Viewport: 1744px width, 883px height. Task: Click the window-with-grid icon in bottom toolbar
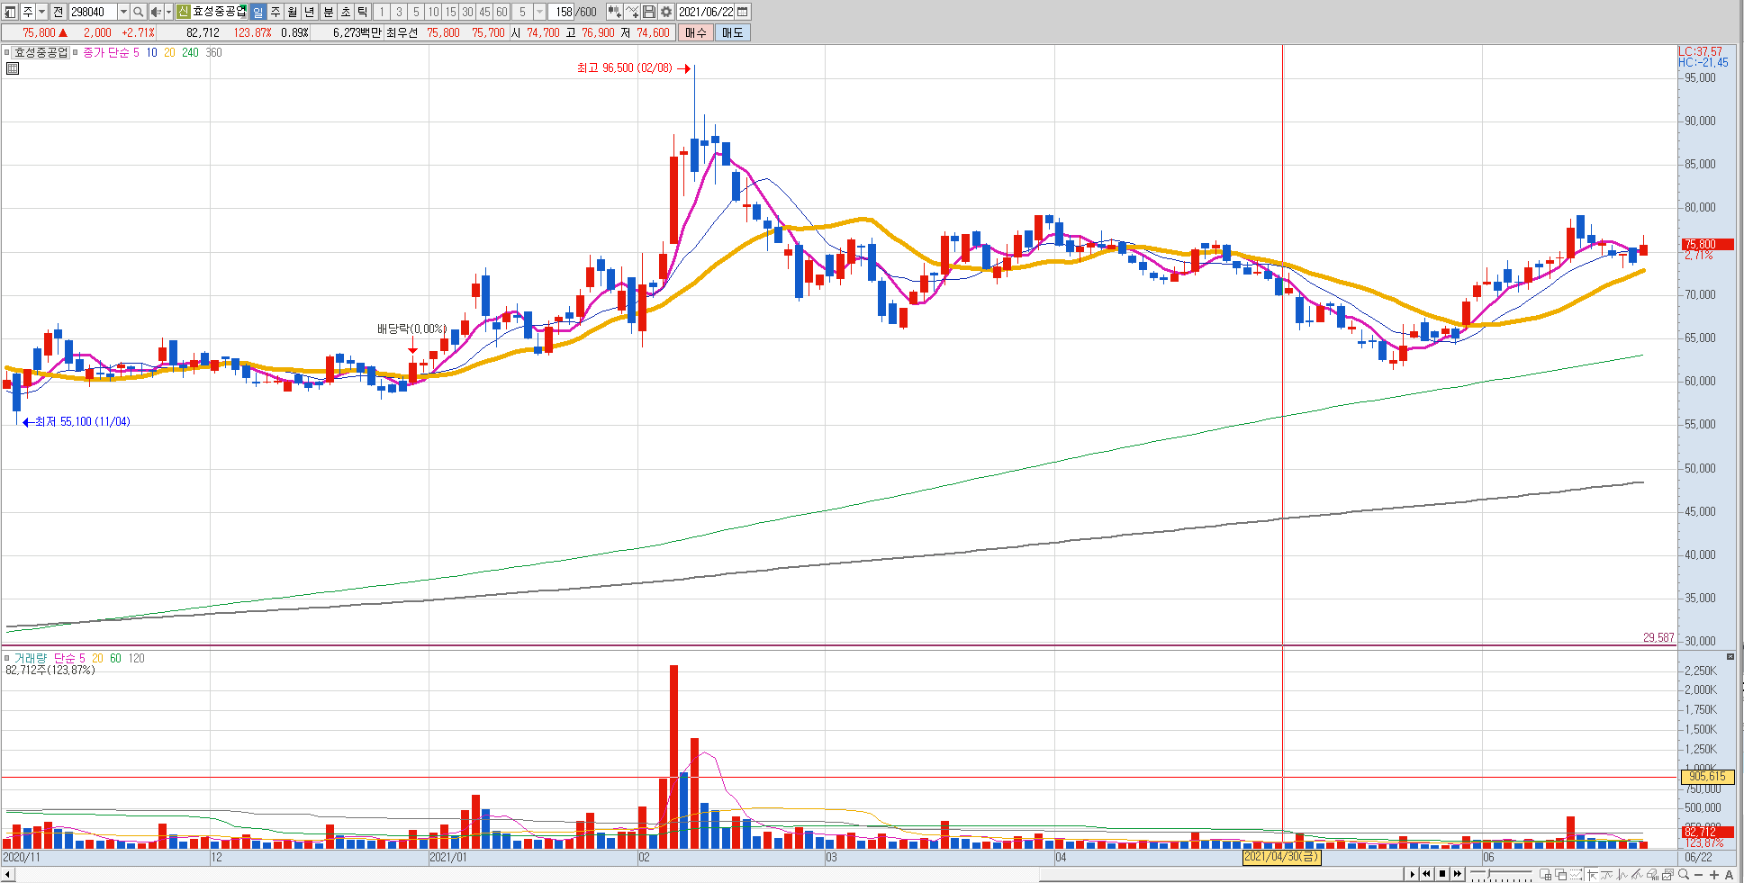(1546, 875)
